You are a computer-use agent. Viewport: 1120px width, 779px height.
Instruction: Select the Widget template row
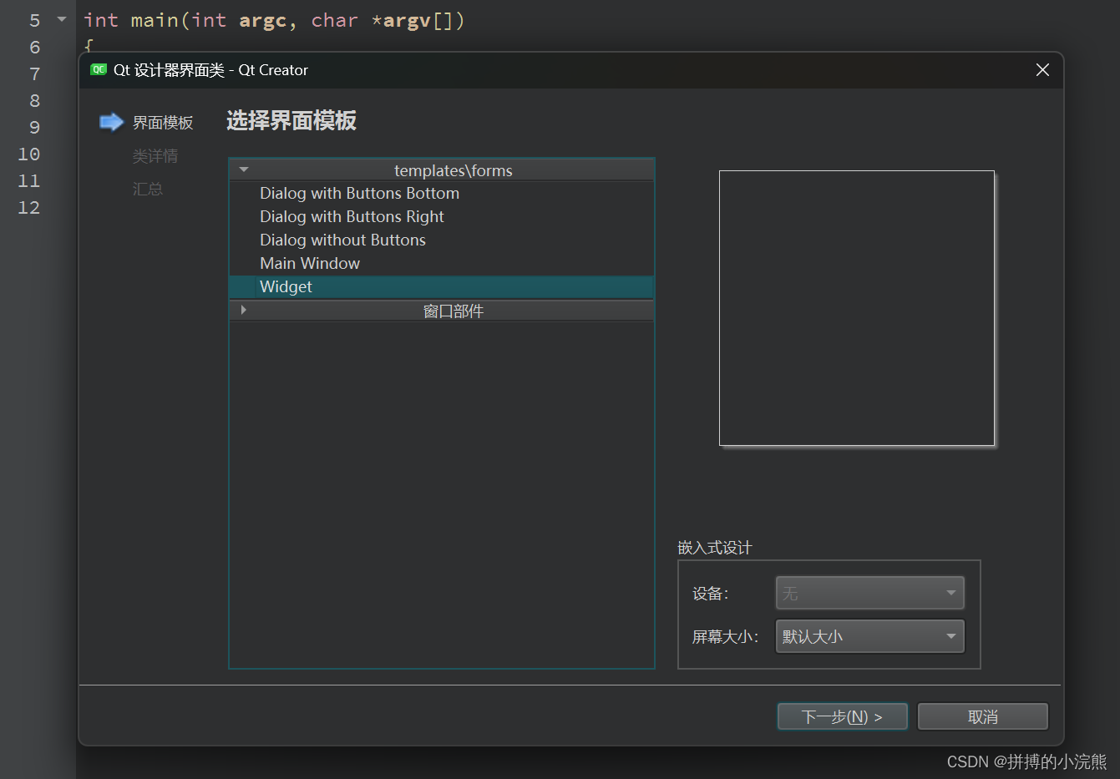(442, 286)
